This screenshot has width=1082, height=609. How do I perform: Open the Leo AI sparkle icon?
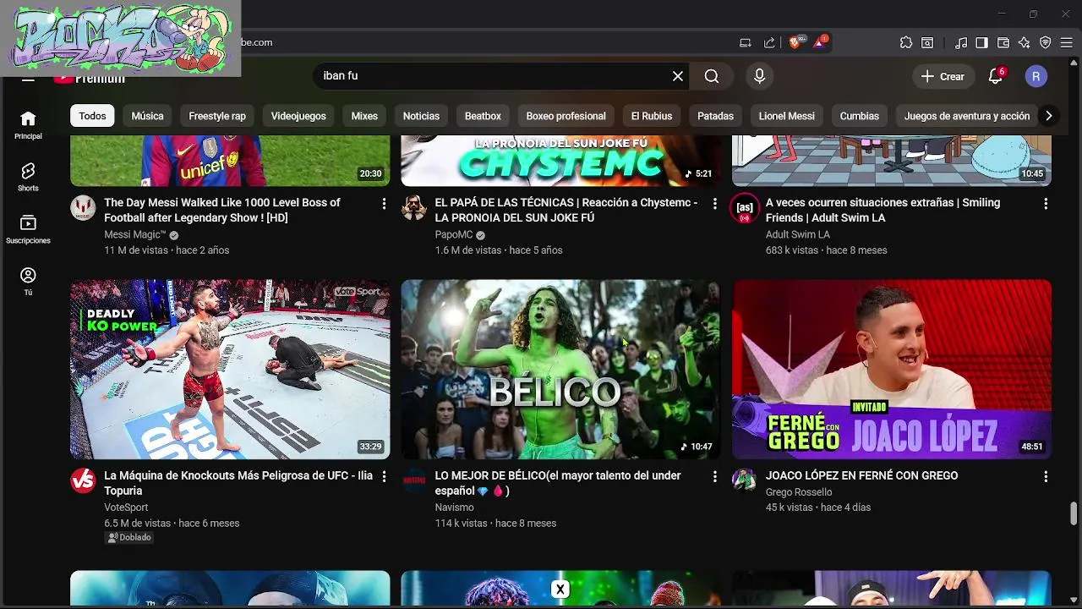1024,42
